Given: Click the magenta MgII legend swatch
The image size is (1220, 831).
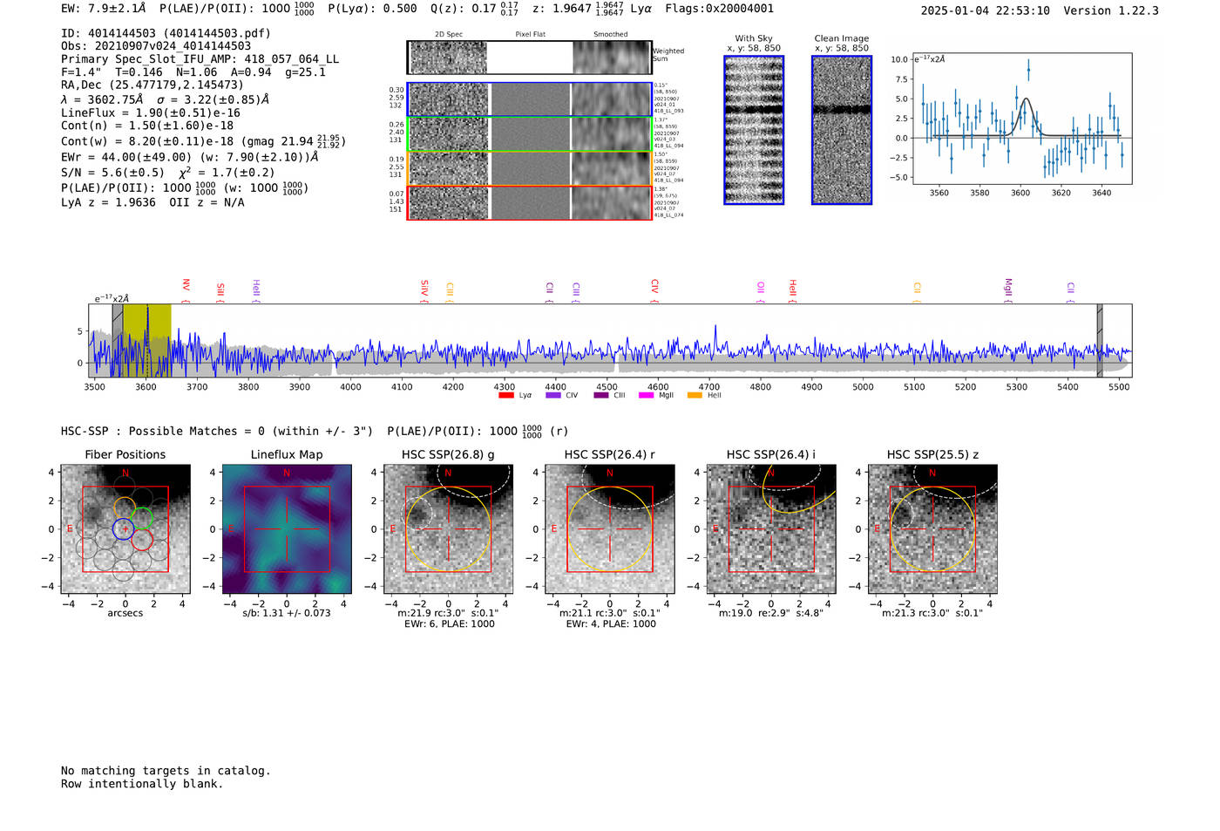Looking at the screenshot, I should 647,396.
